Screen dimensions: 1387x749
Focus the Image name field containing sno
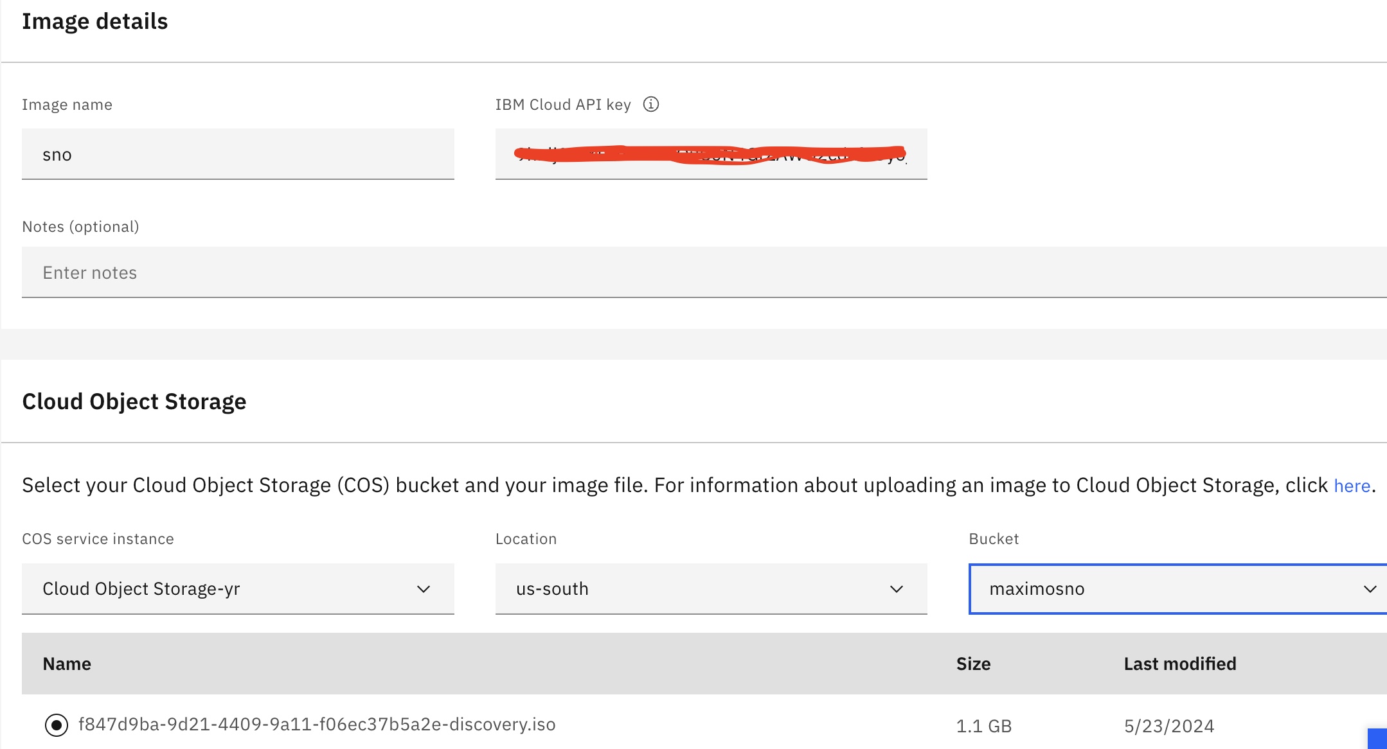238,154
